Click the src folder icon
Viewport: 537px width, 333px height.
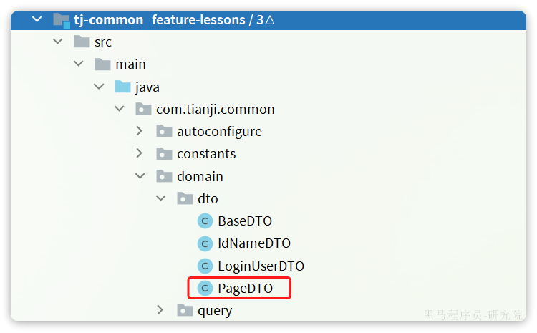[x=82, y=42]
